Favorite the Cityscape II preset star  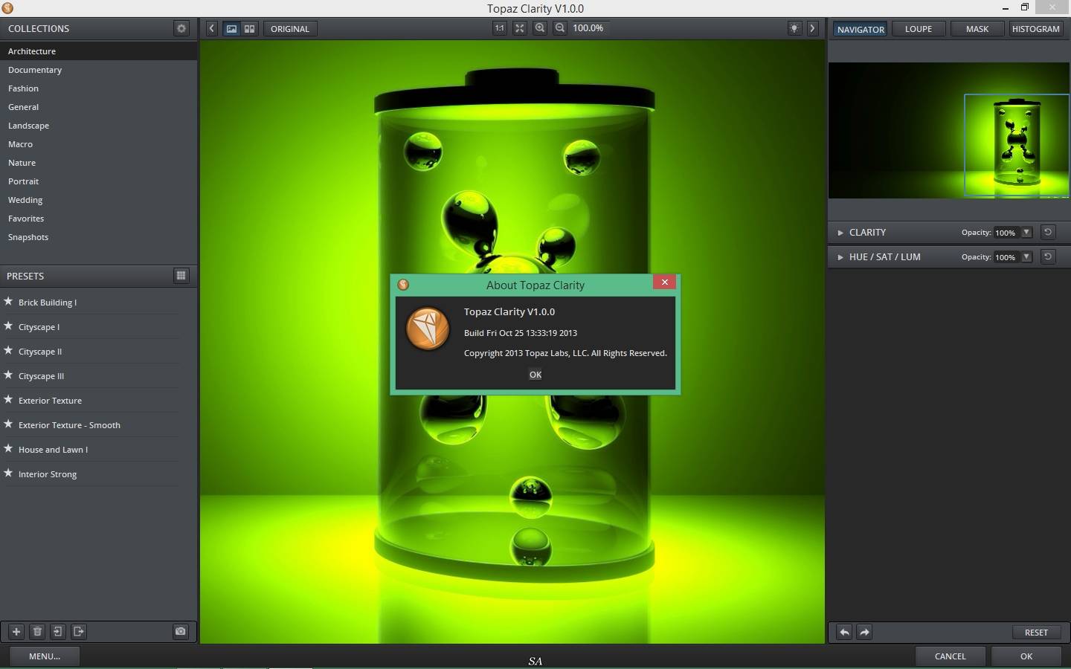(x=8, y=350)
